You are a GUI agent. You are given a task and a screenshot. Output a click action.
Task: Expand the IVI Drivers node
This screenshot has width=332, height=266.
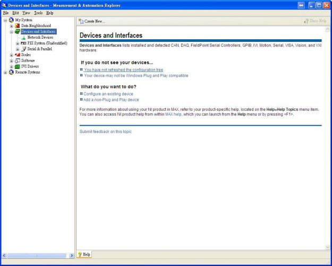[12, 67]
